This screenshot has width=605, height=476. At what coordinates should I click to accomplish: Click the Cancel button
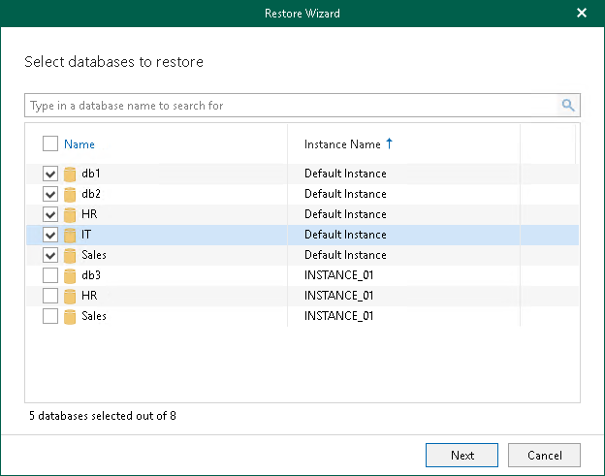[x=544, y=455]
